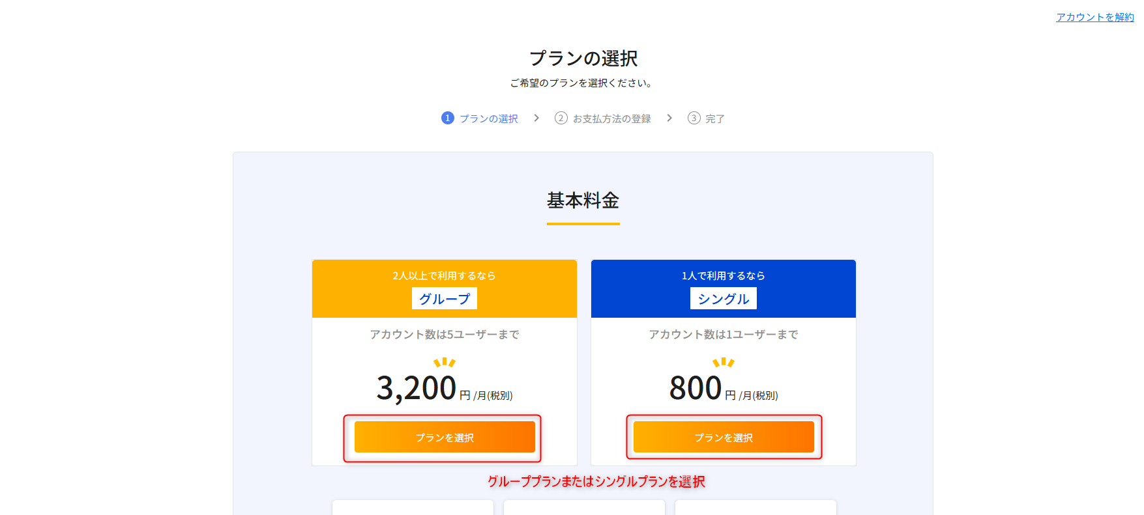
Task: Click the chevron before the 完了 step
Action: tap(669, 118)
